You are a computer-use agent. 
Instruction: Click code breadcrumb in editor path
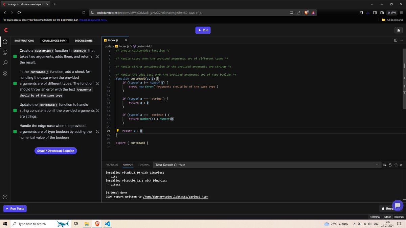coord(108,46)
